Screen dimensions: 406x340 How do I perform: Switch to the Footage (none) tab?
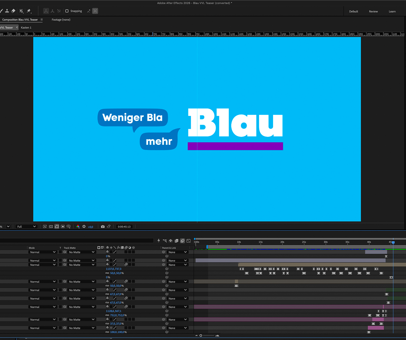click(x=61, y=20)
